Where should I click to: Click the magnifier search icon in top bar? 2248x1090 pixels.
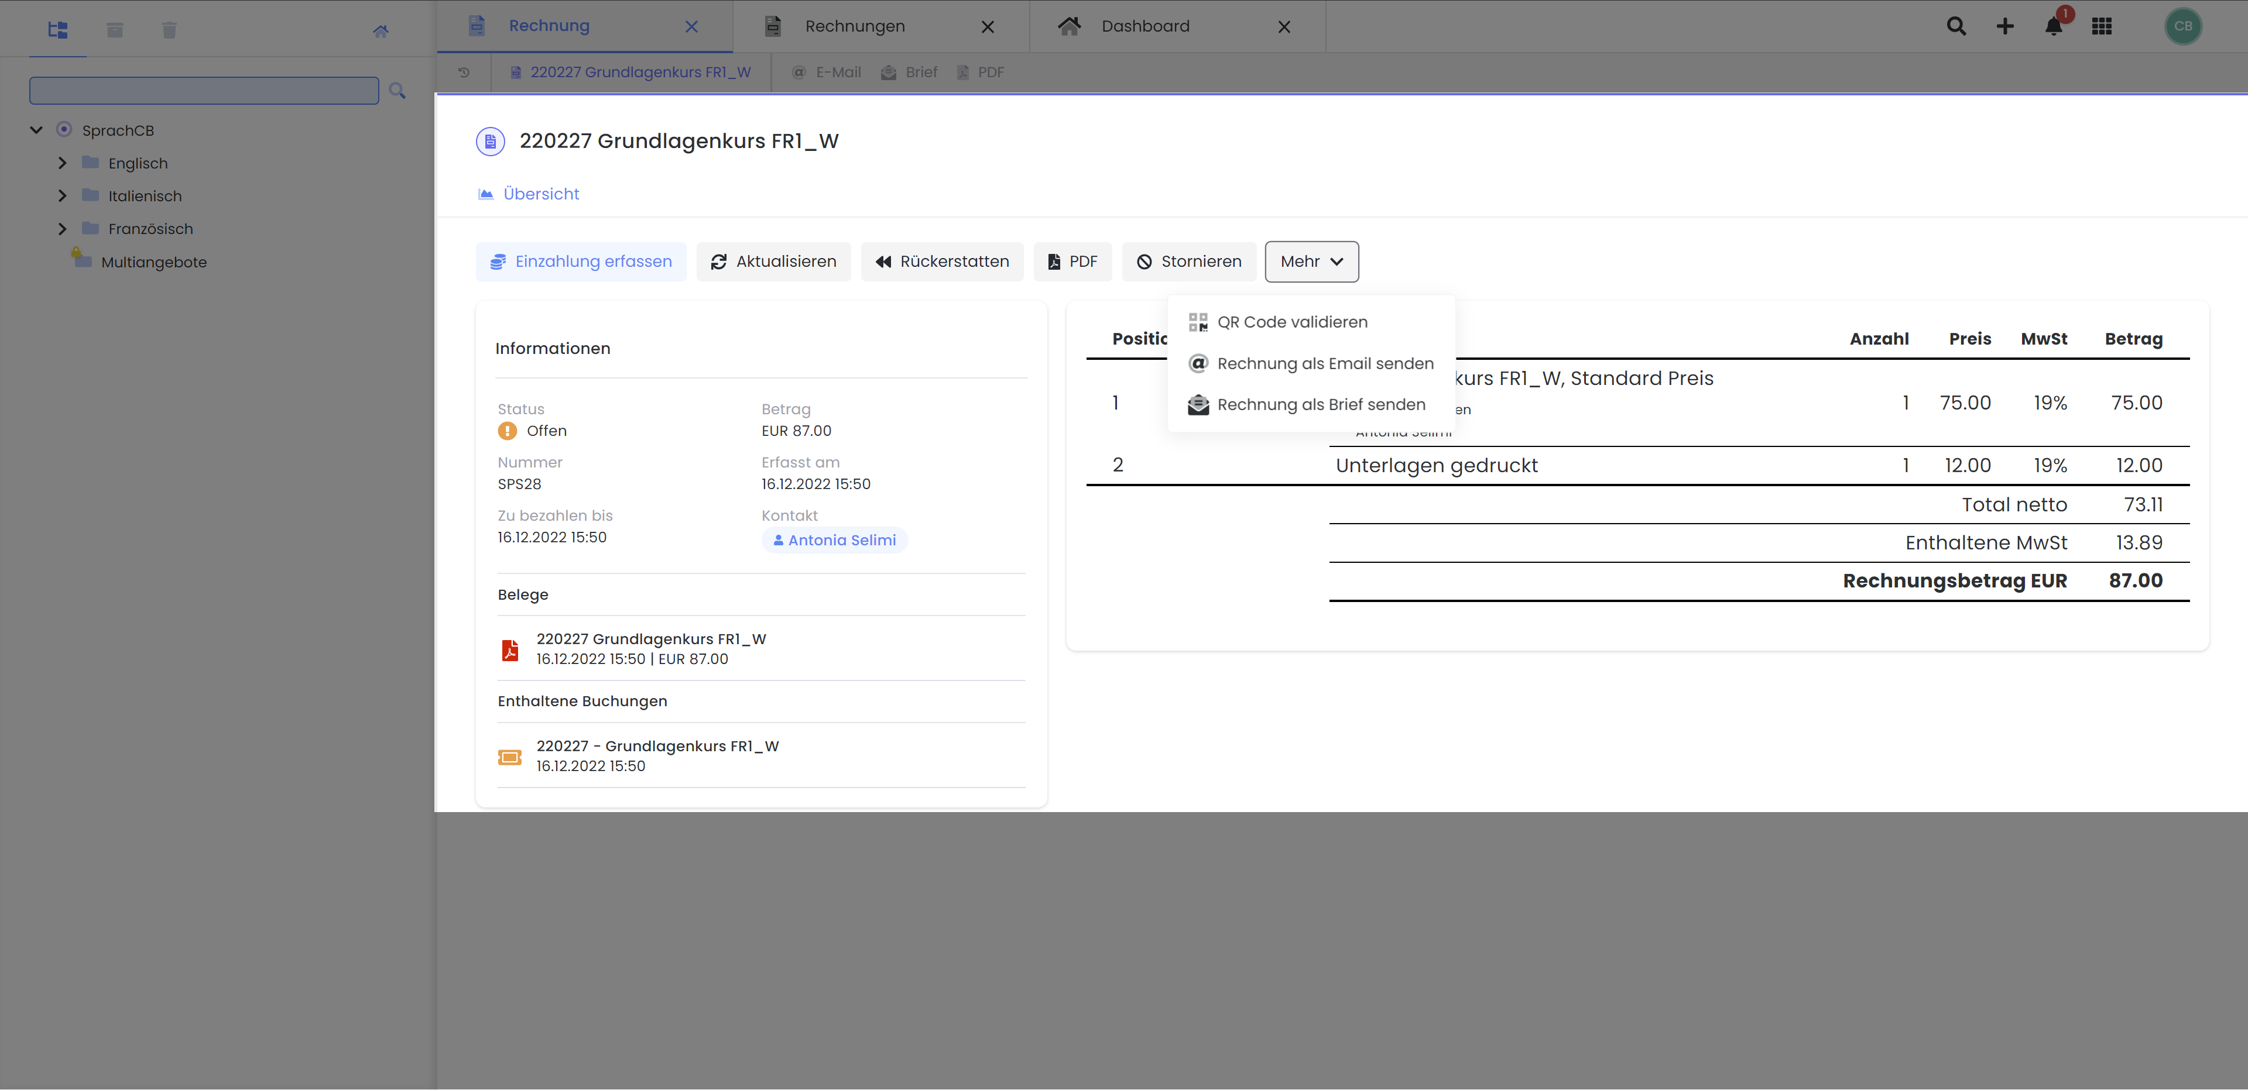[x=1956, y=26]
